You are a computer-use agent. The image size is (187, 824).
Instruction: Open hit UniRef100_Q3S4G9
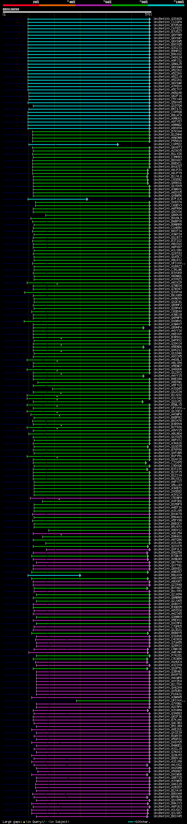point(168,19)
